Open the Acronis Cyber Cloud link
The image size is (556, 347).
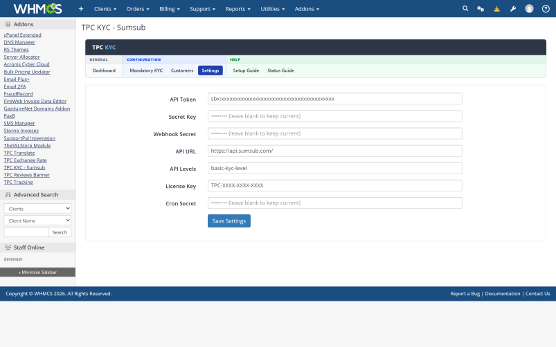[x=26, y=64]
